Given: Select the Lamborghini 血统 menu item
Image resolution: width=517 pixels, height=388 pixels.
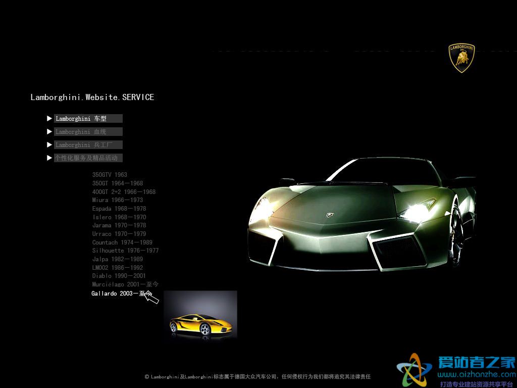Looking at the screenshot, I should [x=88, y=132].
